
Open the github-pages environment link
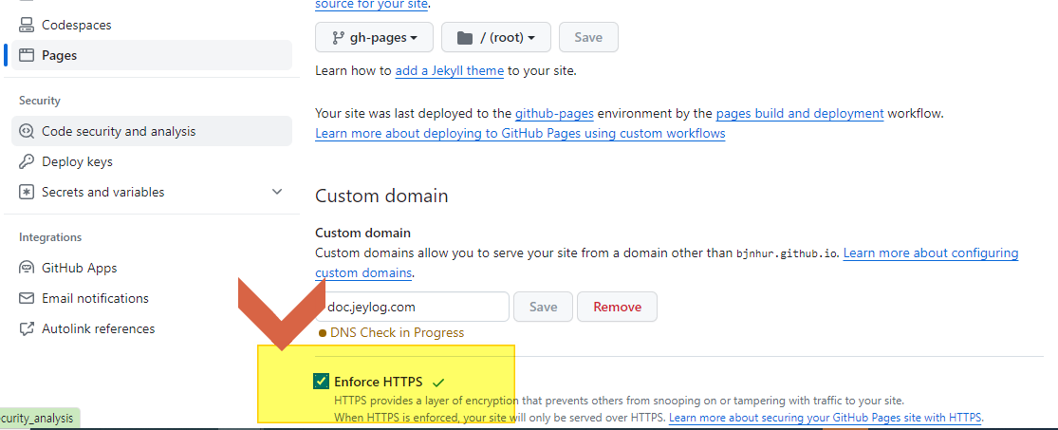click(555, 113)
